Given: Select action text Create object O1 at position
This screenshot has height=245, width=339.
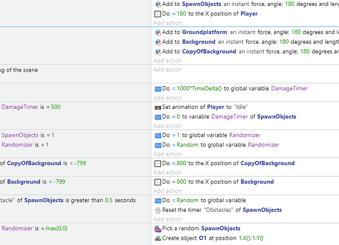Looking at the screenshot, I should pyautogui.click(x=213, y=238).
